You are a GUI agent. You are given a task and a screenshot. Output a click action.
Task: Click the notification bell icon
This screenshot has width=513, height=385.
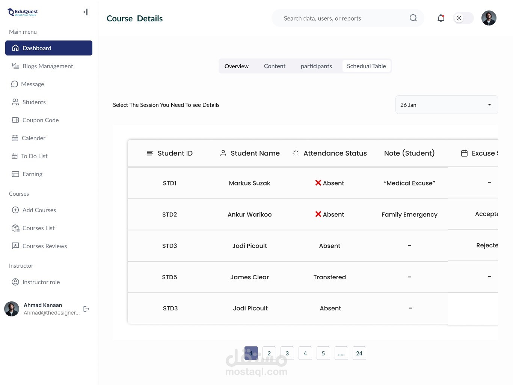click(441, 18)
